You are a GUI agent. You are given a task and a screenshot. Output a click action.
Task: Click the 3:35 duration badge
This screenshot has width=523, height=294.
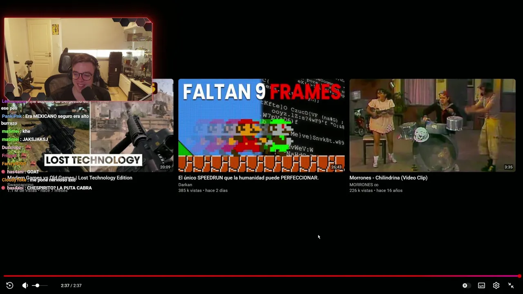(508, 167)
